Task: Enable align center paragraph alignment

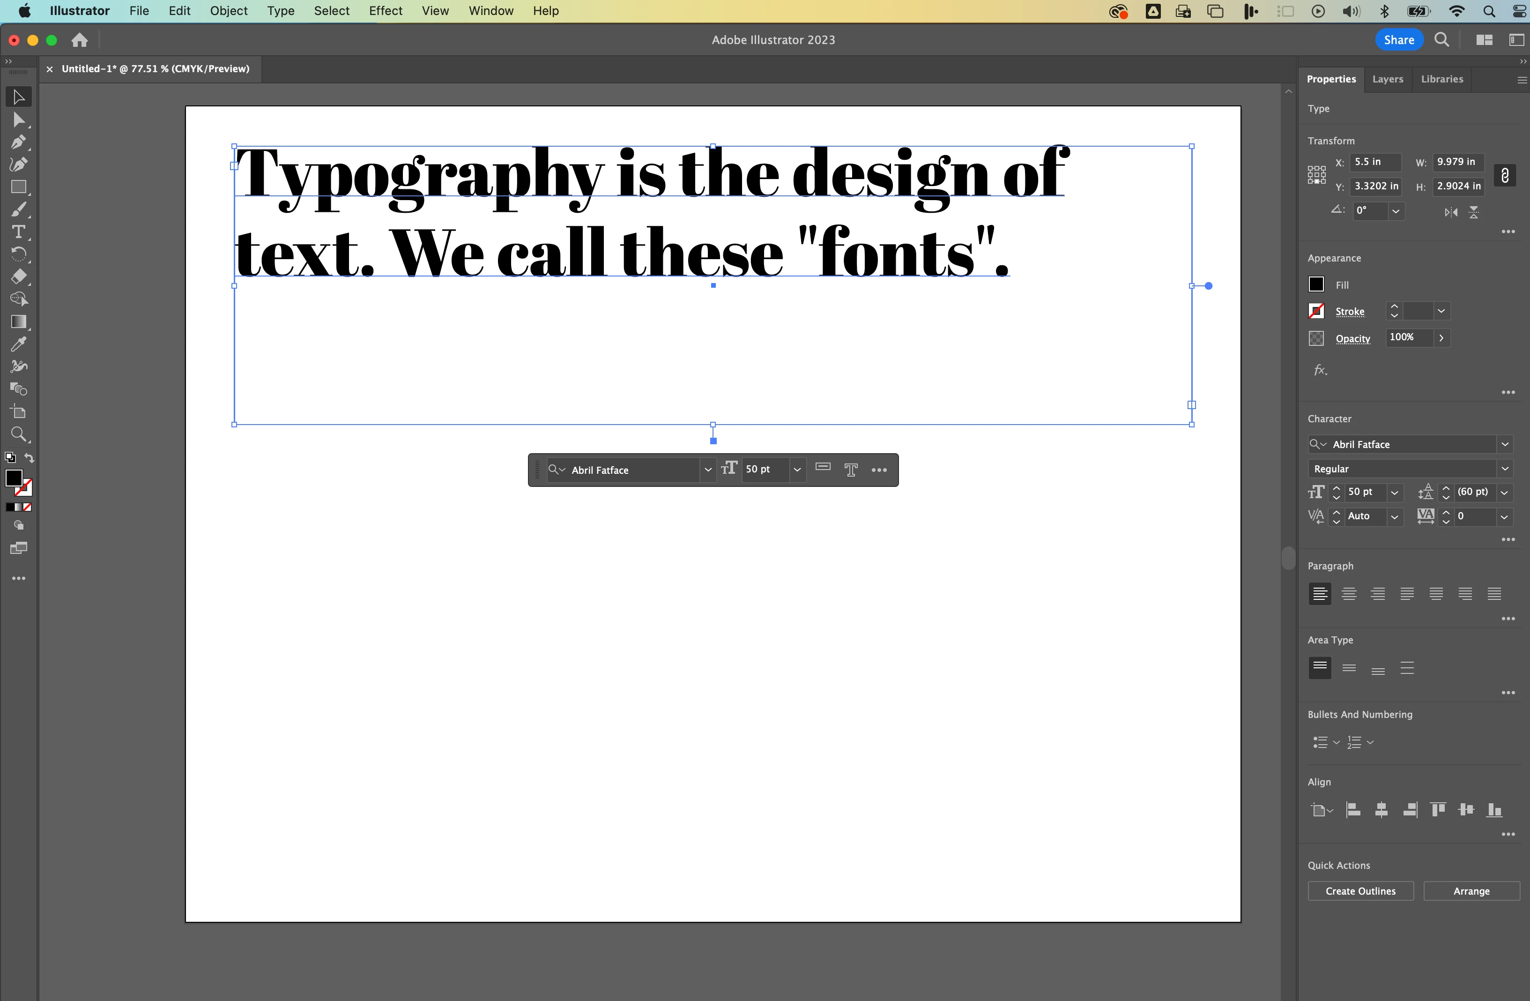Action: (1349, 594)
